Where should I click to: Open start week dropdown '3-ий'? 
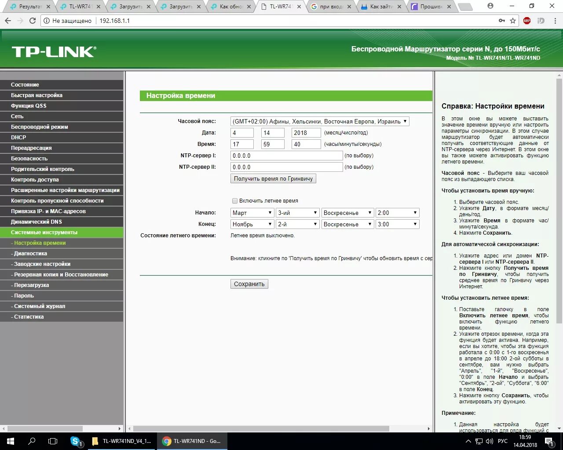[x=298, y=213]
